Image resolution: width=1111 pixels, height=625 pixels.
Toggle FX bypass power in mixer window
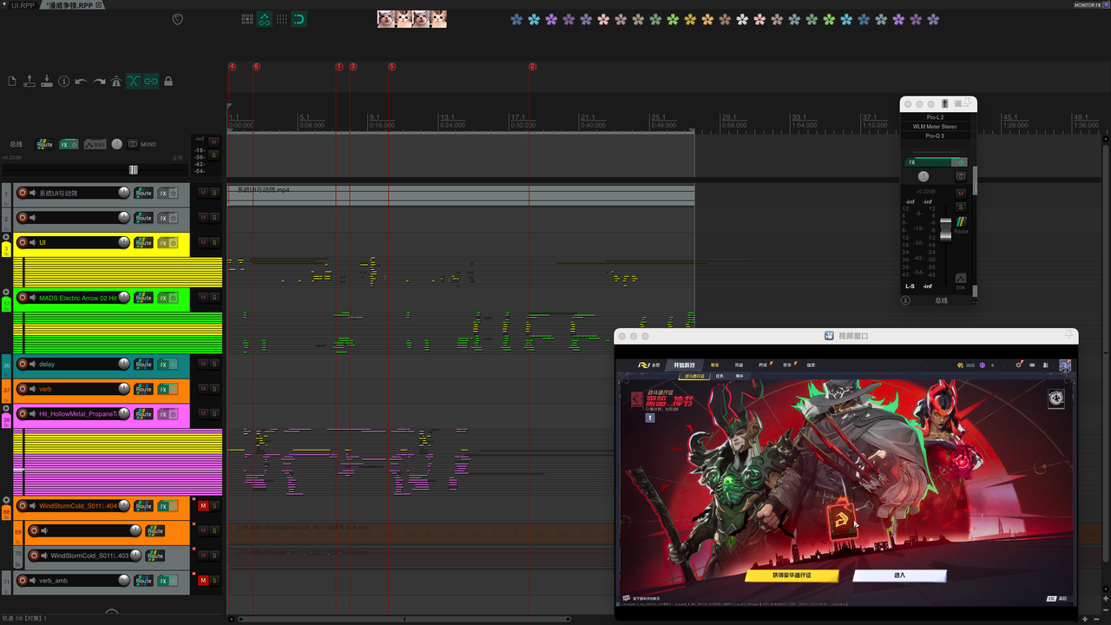tap(960, 162)
